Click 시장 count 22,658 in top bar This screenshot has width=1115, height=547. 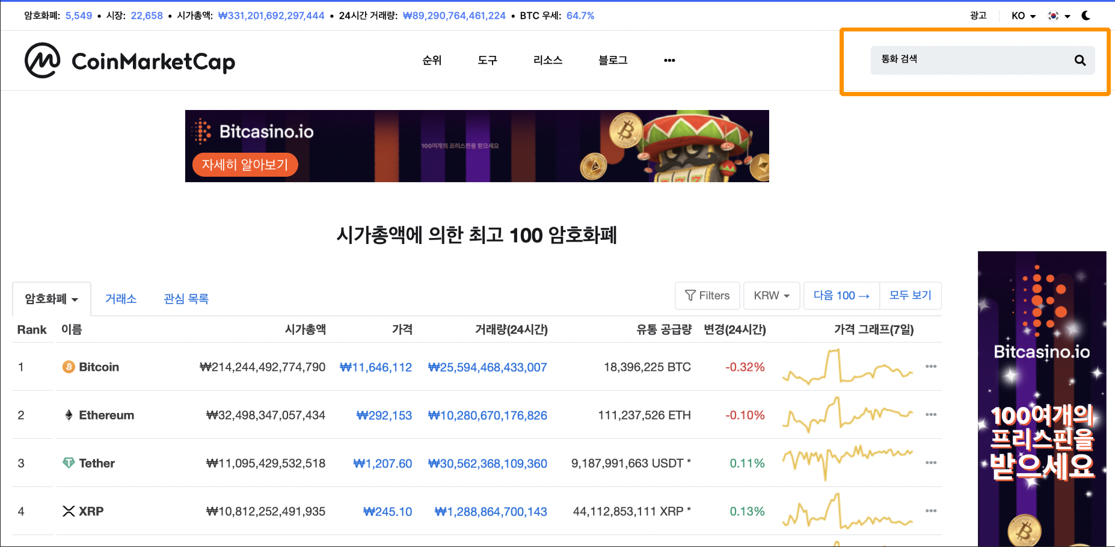147,16
